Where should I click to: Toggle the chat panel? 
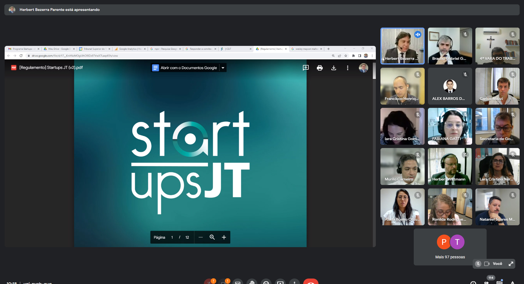pos(499,282)
